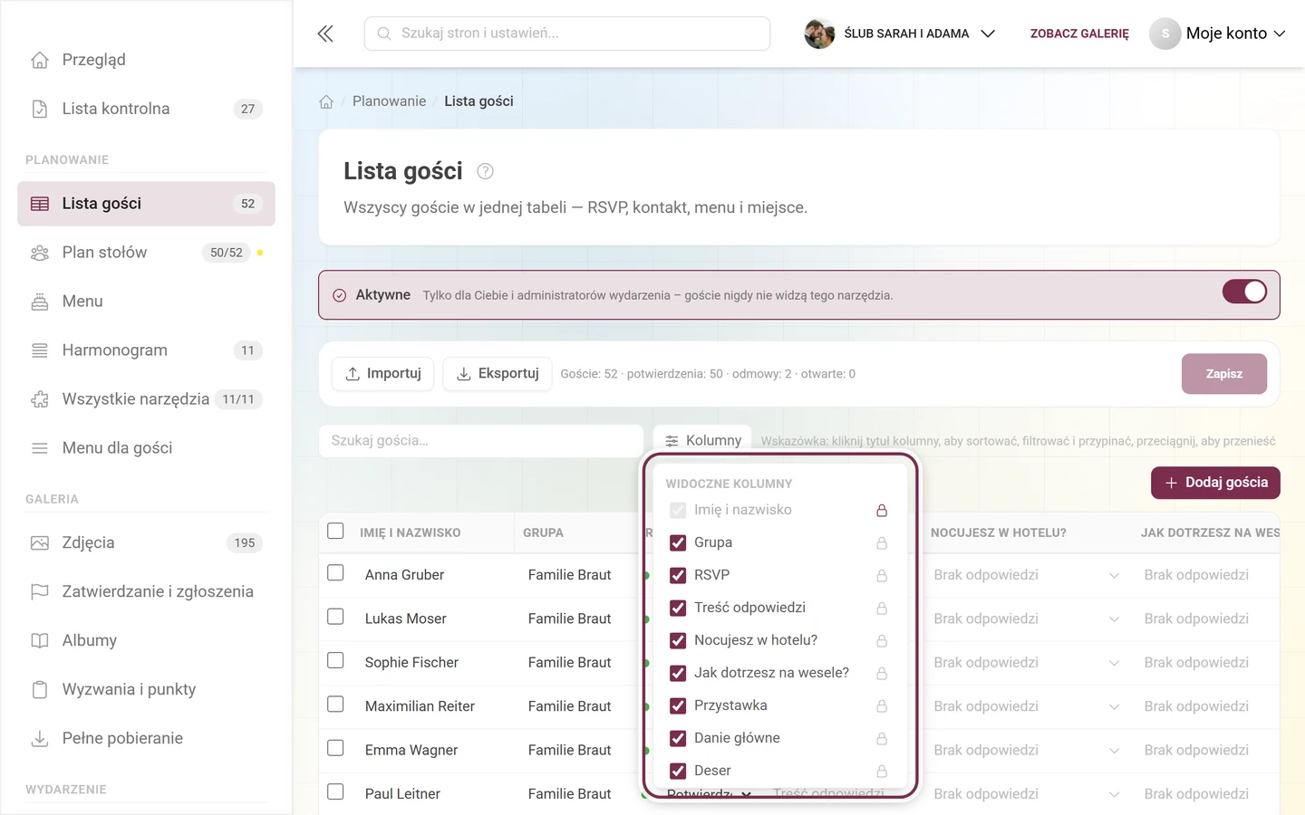Collapse the sidebar with the double-chevron icon
The height and width of the screenshot is (815, 1305).
click(x=325, y=34)
